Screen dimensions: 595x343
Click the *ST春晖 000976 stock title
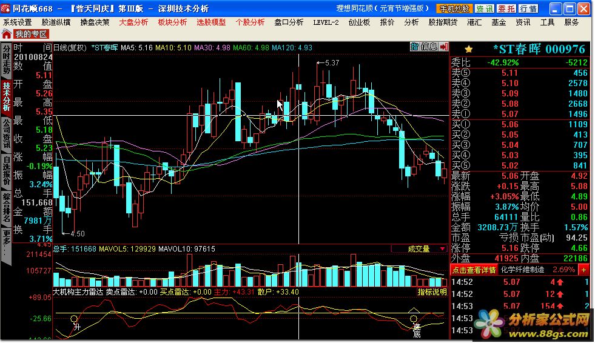point(539,49)
